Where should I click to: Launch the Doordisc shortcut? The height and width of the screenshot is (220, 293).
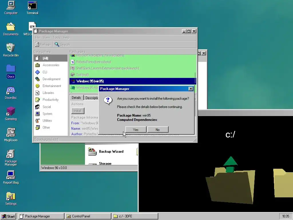tap(11, 93)
